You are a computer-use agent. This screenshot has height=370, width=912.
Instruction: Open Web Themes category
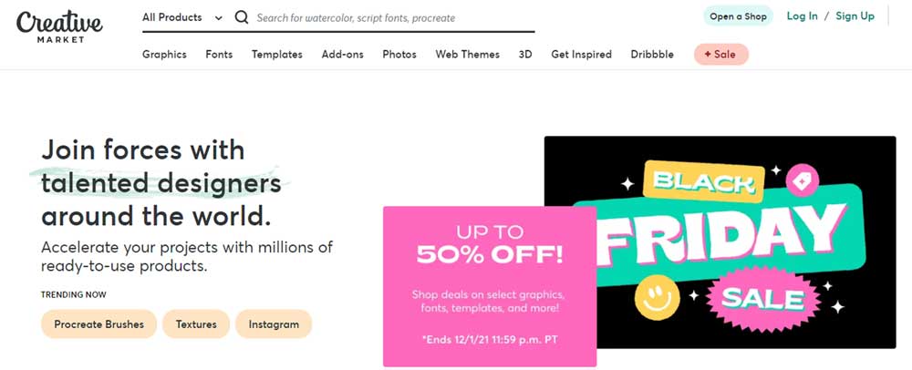pos(468,54)
